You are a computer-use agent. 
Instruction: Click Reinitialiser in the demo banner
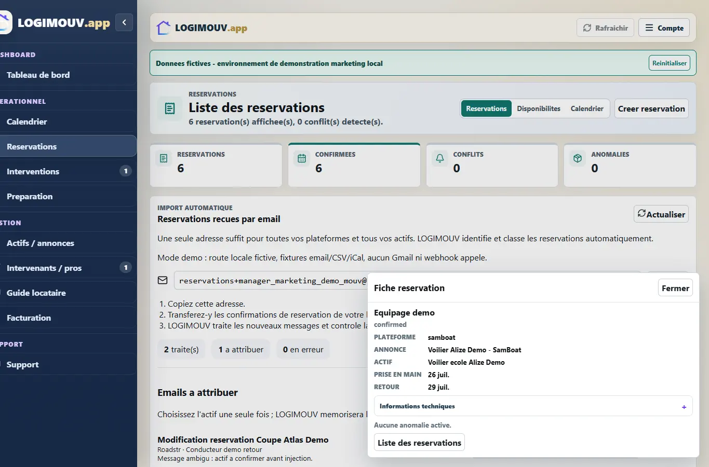[670, 63]
